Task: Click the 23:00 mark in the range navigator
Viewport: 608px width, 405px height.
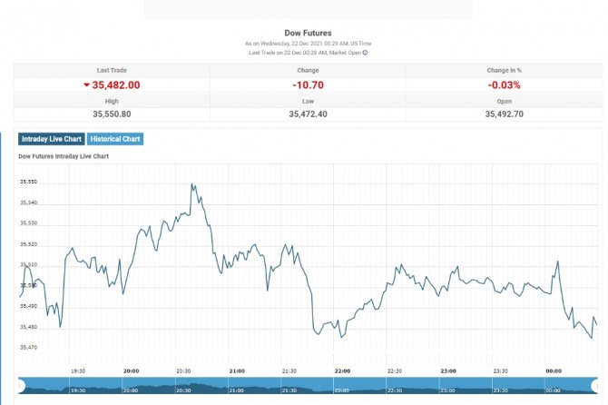Action: click(x=447, y=390)
